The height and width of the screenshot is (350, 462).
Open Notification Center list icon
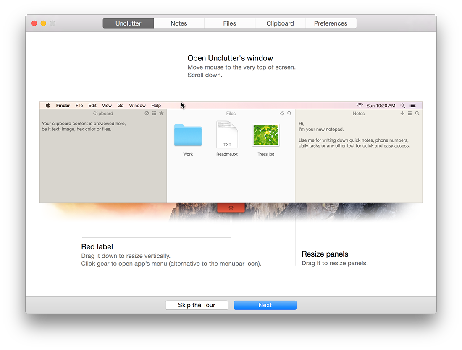[x=412, y=105]
